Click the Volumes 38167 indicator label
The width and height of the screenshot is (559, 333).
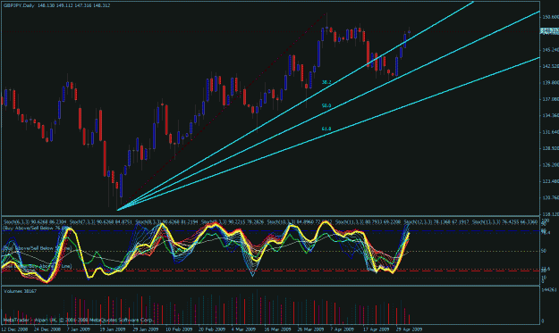[x=21, y=291]
